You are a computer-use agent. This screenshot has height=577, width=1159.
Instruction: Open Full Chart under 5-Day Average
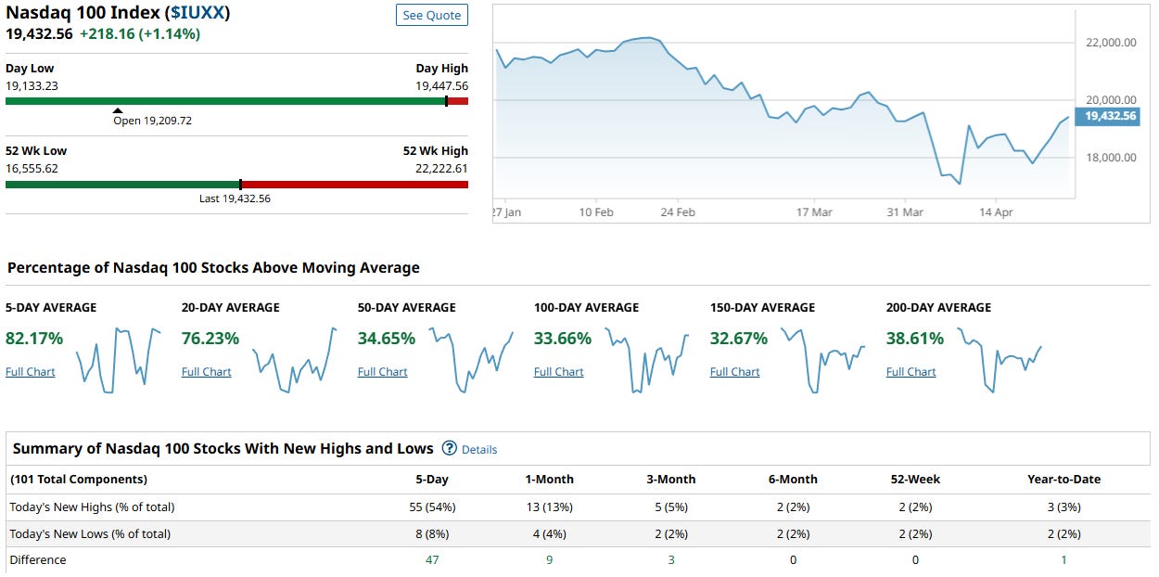pos(30,372)
